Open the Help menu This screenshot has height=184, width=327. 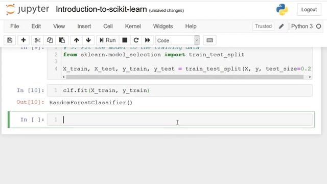(x=191, y=26)
